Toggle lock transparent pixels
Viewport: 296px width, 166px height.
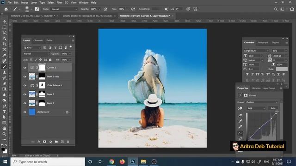point(31,59)
